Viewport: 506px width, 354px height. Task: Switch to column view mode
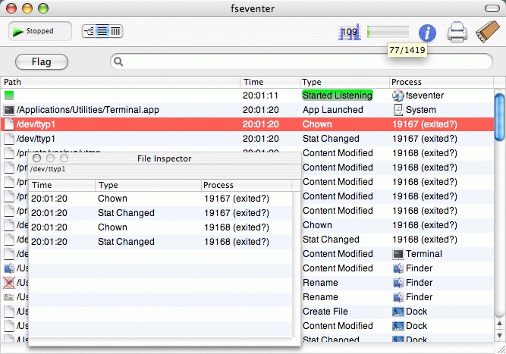coord(116,31)
